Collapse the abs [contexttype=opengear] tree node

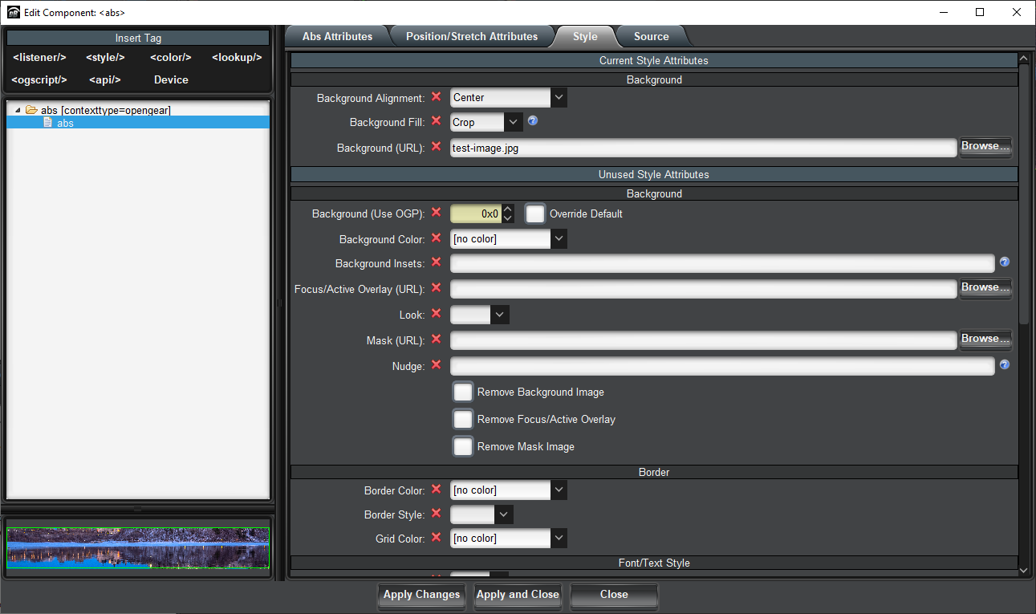[x=18, y=111]
